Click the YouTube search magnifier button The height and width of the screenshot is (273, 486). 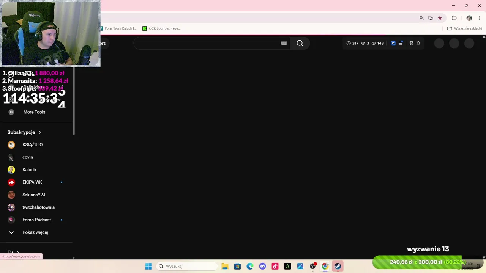click(300, 43)
